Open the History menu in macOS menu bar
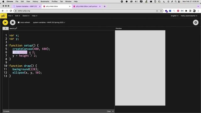201x113 pixels. click(x=35, y=2)
